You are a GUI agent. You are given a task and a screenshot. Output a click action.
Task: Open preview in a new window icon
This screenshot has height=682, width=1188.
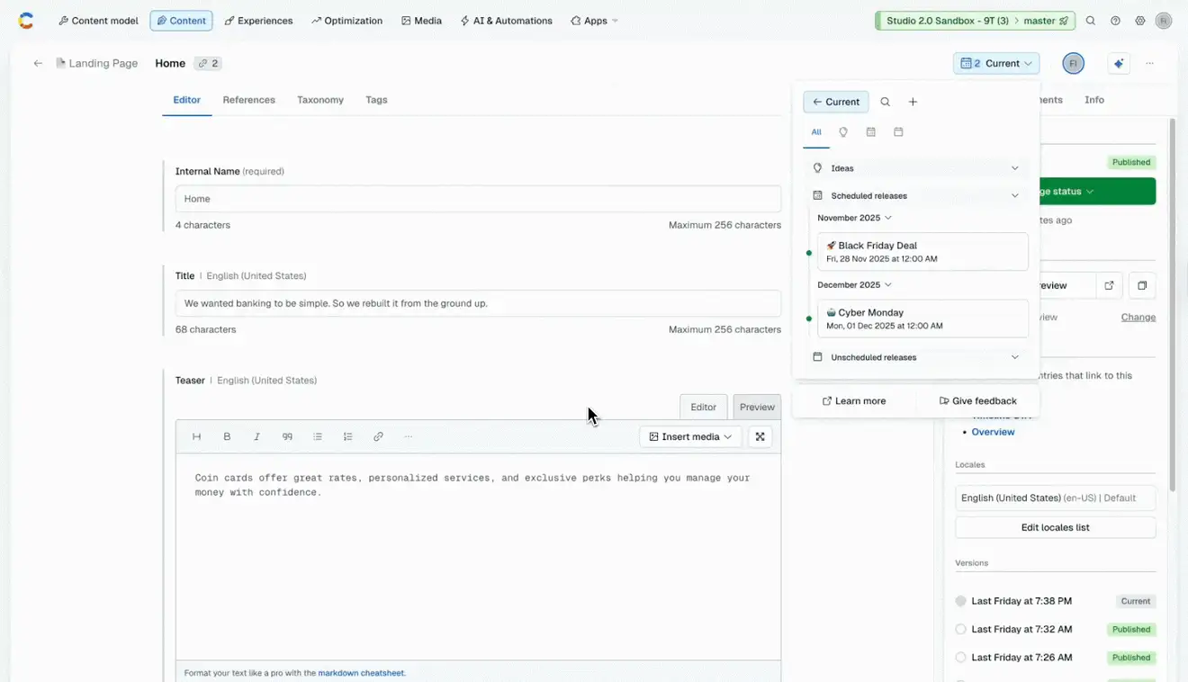1109,285
